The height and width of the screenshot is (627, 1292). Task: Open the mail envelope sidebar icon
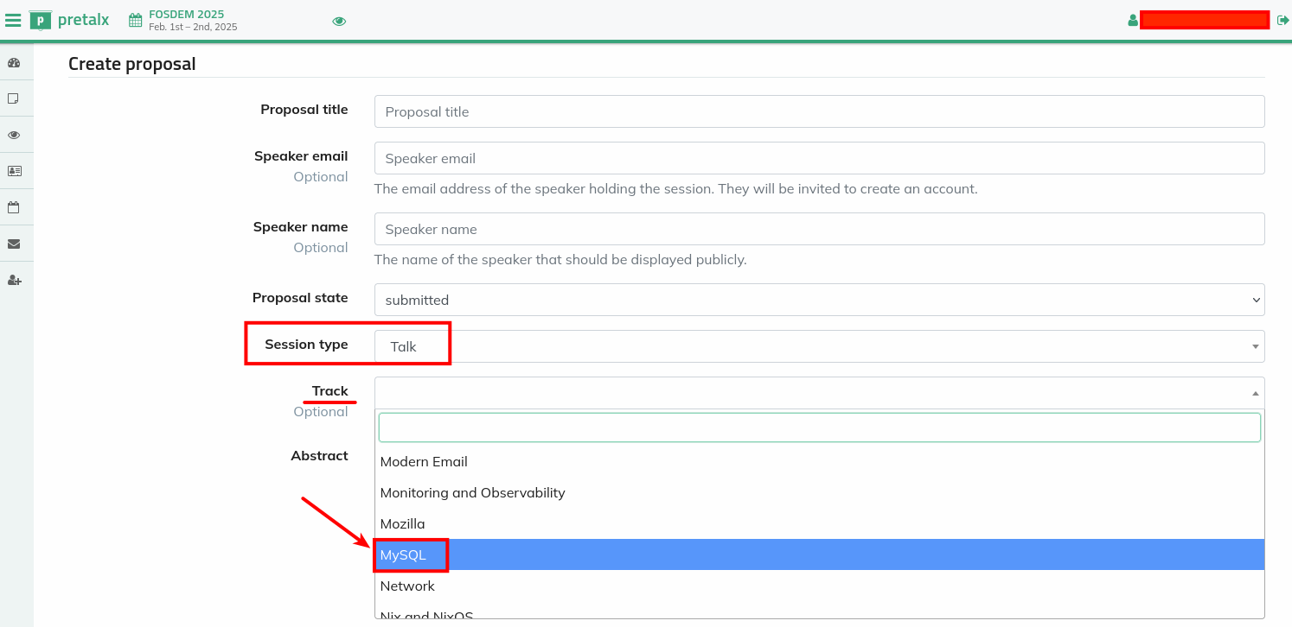(14, 244)
